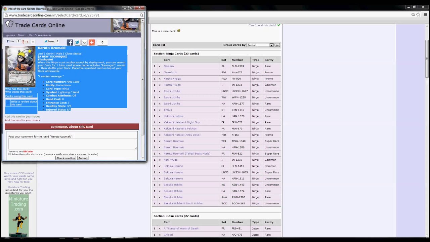Open the games breadcrumb link
The image size is (430, 242).
coord(10,35)
